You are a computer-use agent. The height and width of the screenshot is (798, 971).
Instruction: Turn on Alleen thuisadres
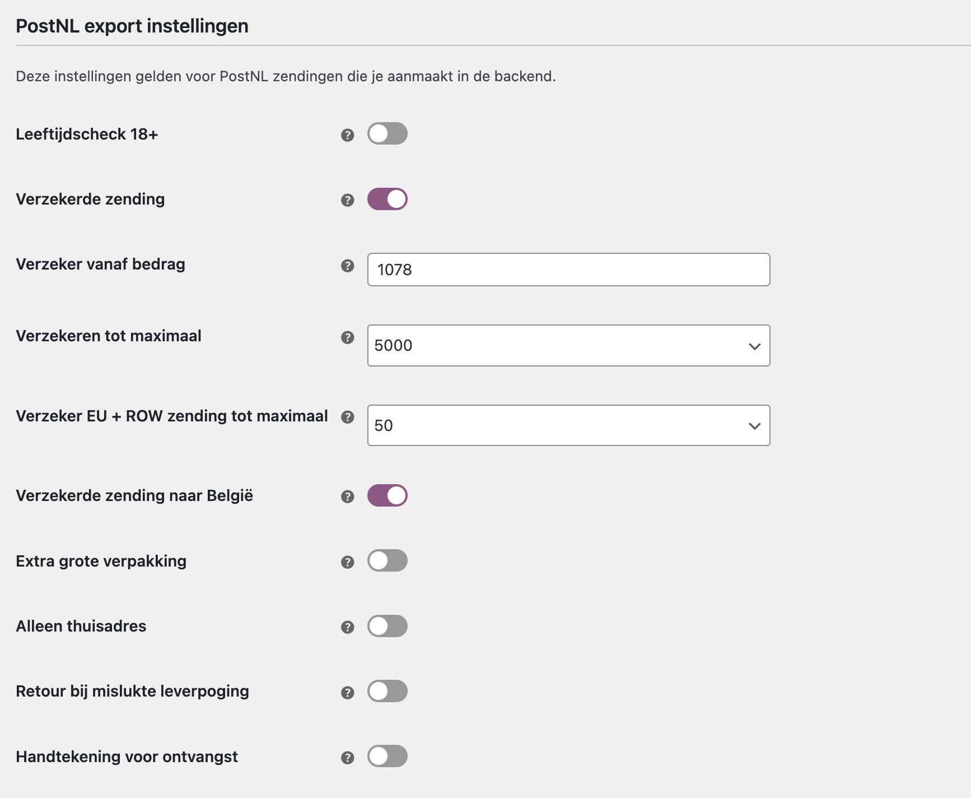click(388, 627)
